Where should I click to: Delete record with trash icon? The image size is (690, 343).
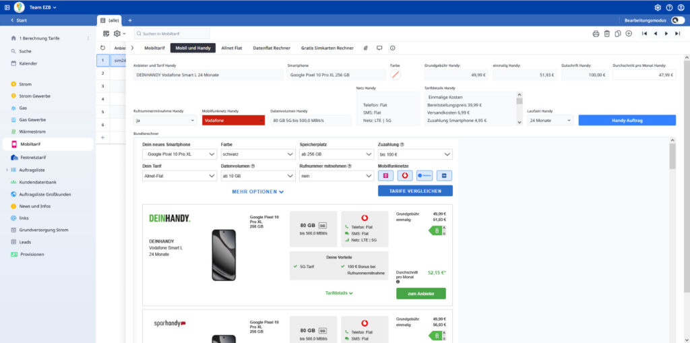pyautogui.click(x=607, y=34)
